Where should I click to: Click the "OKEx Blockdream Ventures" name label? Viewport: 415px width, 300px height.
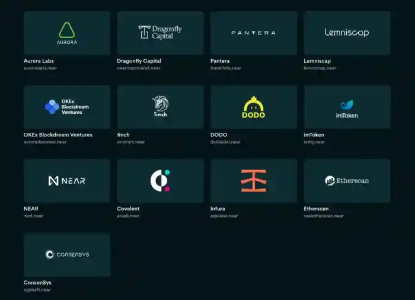[x=58, y=135]
